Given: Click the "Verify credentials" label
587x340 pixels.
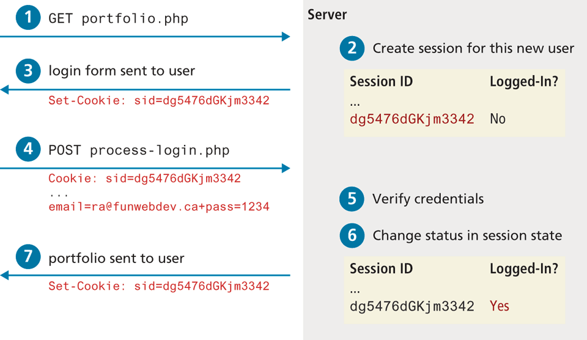Looking at the screenshot, I should (x=428, y=199).
